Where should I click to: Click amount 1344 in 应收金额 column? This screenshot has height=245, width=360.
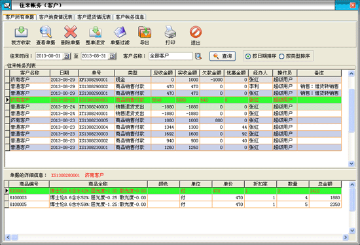(x=170, y=127)
